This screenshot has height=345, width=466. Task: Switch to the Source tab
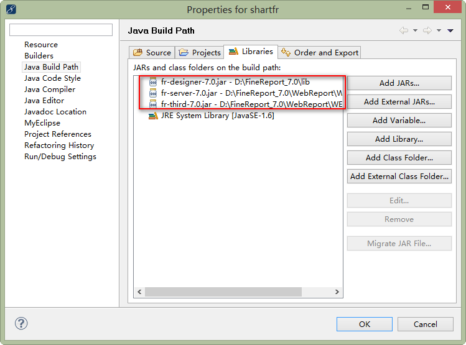click(x=152, y=53)
